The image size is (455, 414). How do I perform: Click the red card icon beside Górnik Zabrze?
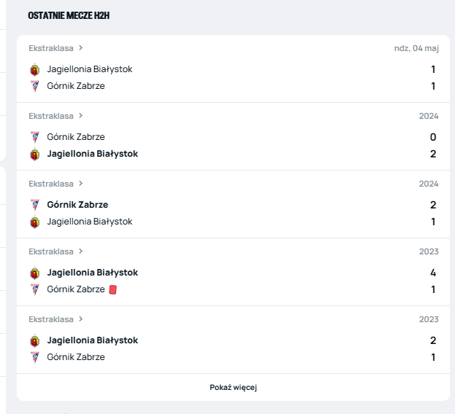click(x=112, y=289)
